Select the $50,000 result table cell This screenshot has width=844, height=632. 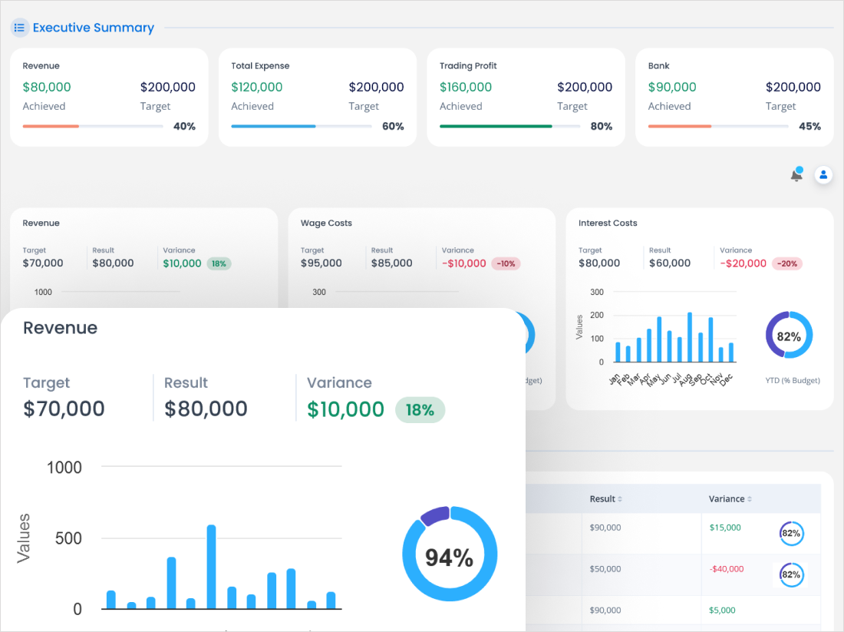point(605,569)
